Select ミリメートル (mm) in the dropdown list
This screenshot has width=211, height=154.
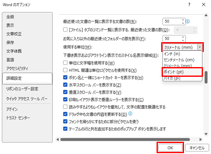[182, 65]
